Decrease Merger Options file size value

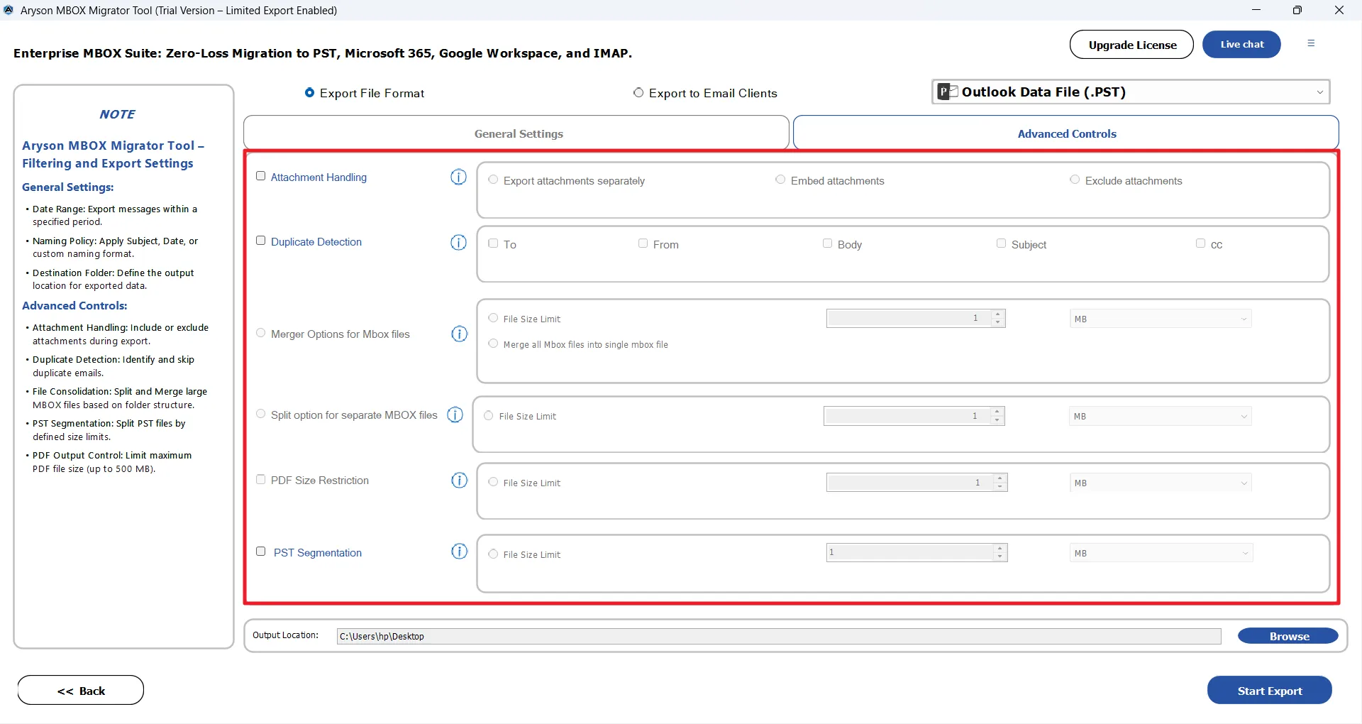tap(998, 323)
